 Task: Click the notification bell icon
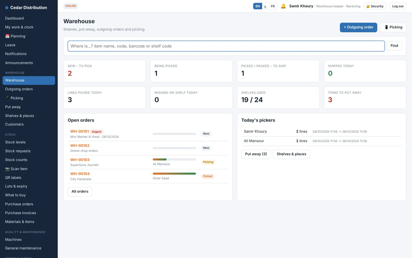tap(283, 6)
